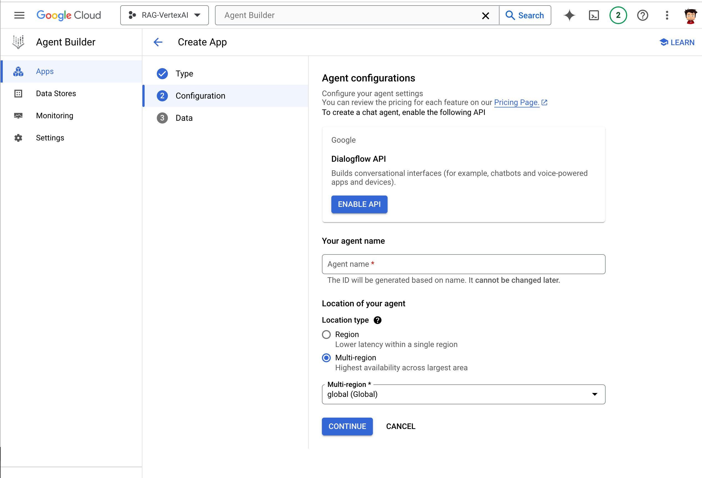Click the ENABLE API button
The width and height of the screenshot is (702, 478).
pyautogui.click(x=359, y=204)
